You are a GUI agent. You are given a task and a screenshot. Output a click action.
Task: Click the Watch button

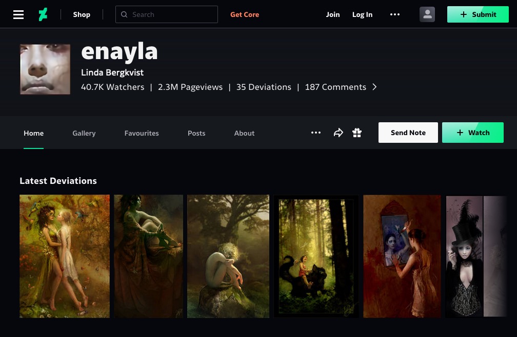(x=473, y=133)
